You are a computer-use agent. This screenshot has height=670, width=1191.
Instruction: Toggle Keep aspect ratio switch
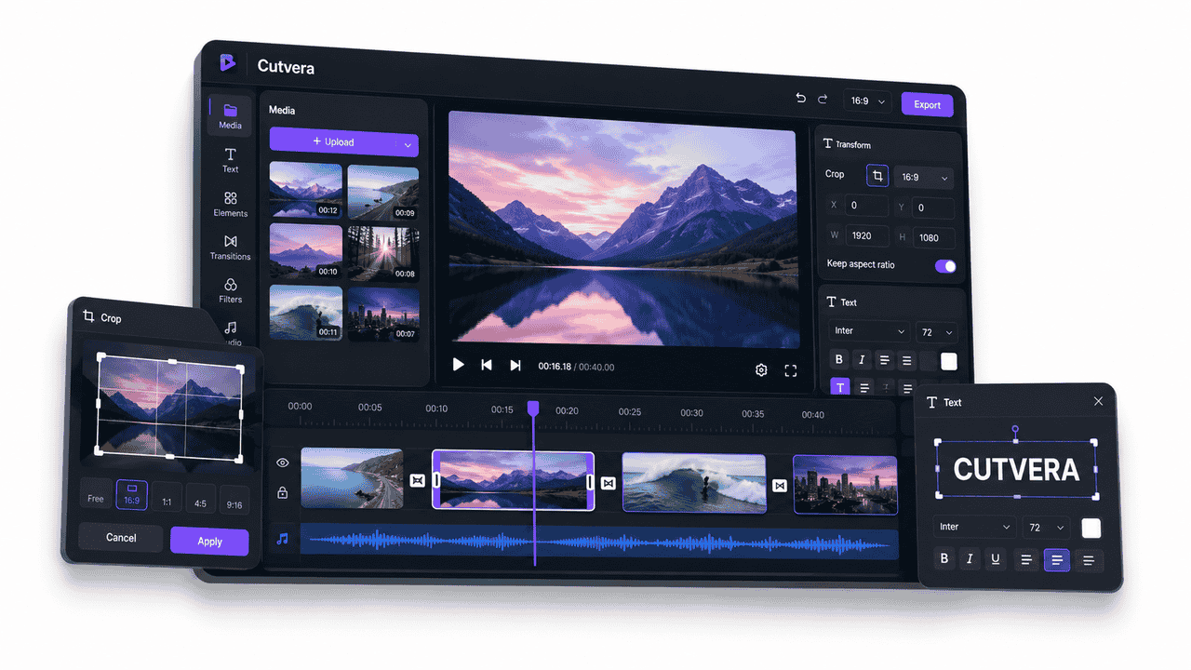[945, 266]
